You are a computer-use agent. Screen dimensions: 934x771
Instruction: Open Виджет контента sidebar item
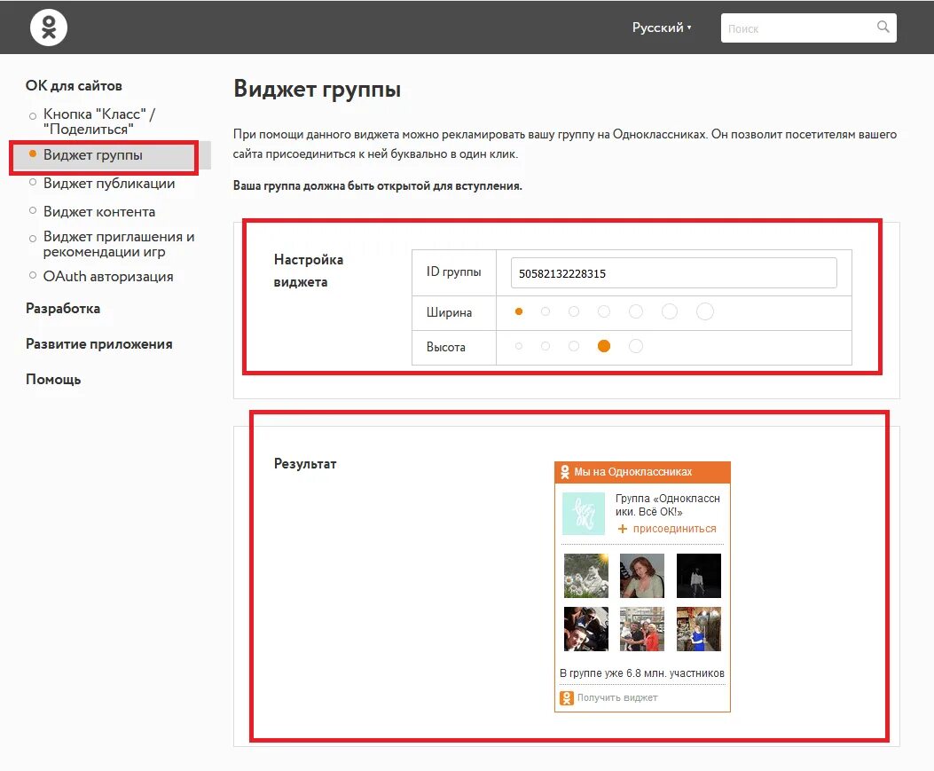click(x=98, y=211)
